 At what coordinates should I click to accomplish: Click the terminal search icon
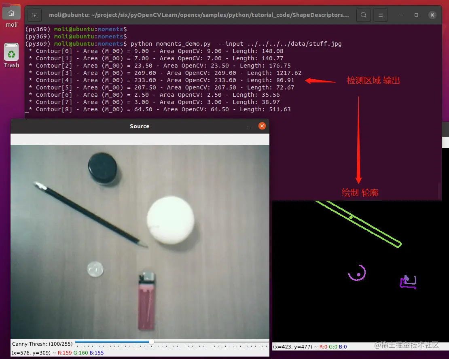point(363,15)
